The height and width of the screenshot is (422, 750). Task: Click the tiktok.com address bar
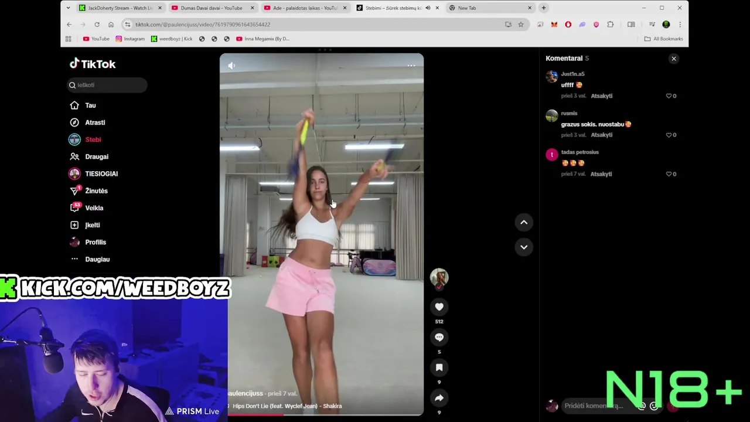[316, 25]
